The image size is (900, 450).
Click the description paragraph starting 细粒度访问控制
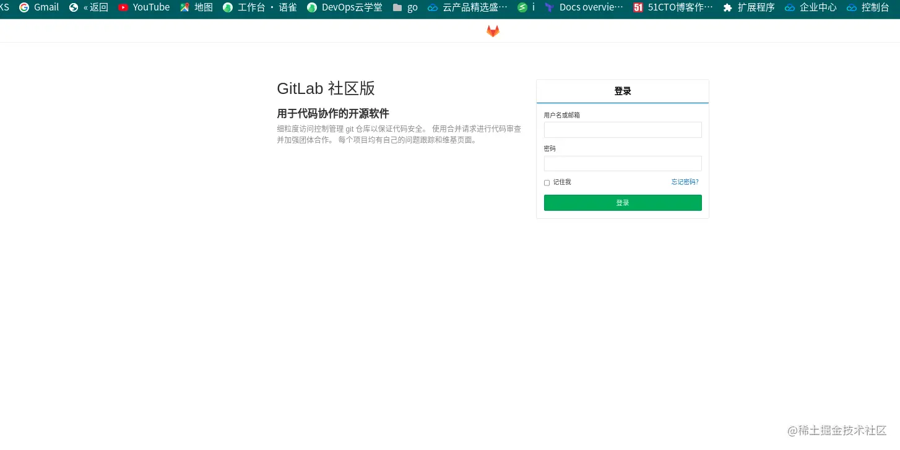399,134
